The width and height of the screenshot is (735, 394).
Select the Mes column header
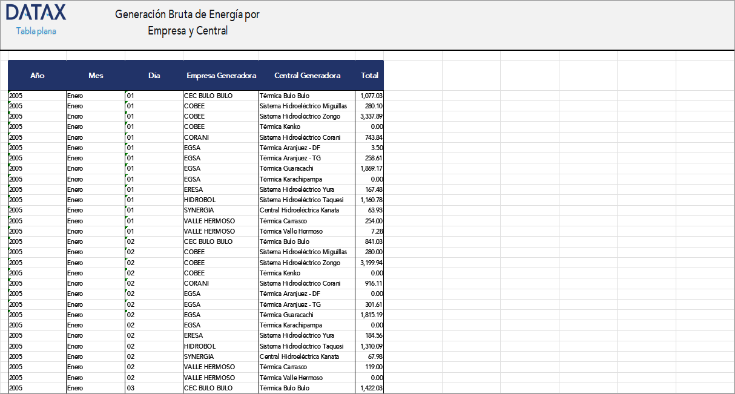point(96,76)
